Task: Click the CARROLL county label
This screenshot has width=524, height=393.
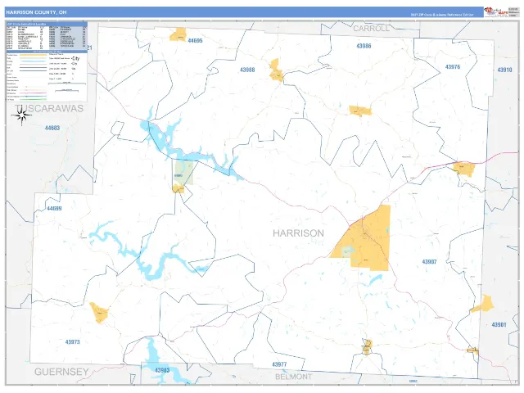Action: (x=371, y=29)
